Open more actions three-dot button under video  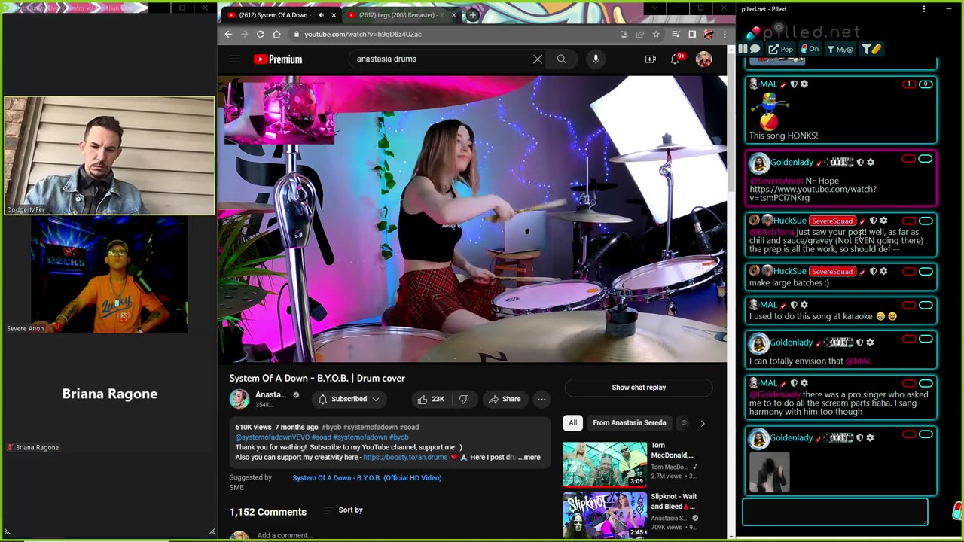pyautogui.click(x=541, y=399)
